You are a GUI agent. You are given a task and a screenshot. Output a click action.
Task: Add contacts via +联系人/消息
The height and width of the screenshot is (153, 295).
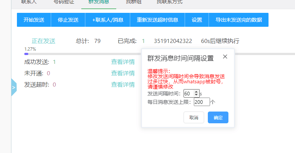[x=107, y=20]
